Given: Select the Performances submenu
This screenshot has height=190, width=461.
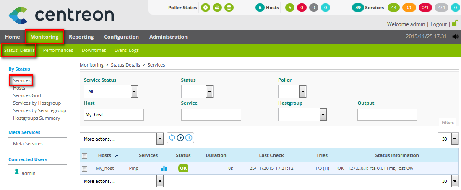Looking at the screenshot, I should pos(58,50).
